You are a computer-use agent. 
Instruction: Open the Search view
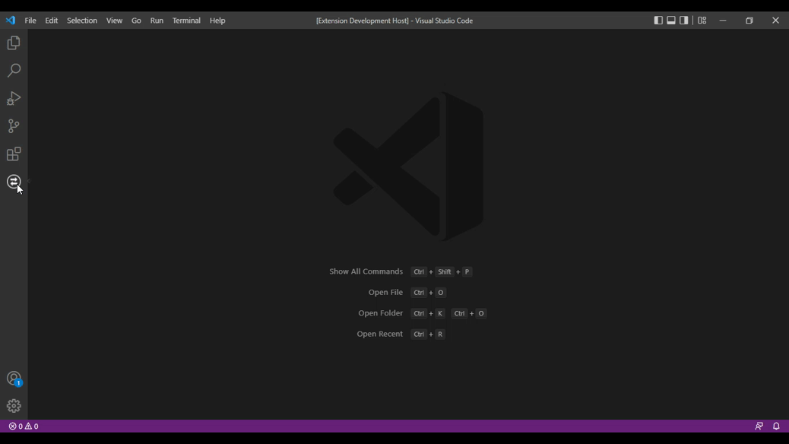point(14,71)
